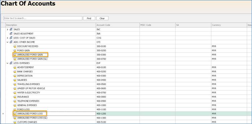This screenshot has width=252, height=124.
Task: Select the UNREALISED FOREX LOSS (GL) account
Action: (x=32, y=118)
